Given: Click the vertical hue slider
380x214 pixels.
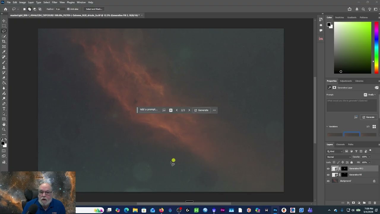Looking at the screenshot, I should (x=376, y=48).
